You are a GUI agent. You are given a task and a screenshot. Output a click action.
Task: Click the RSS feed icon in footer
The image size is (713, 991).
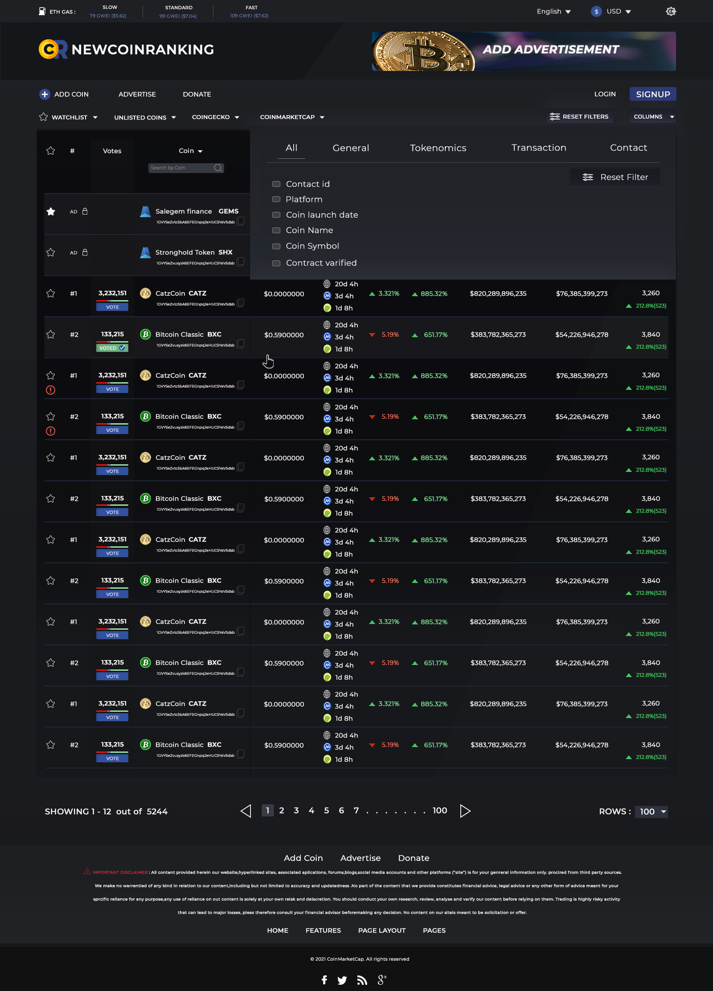click(x=362, y=980)
